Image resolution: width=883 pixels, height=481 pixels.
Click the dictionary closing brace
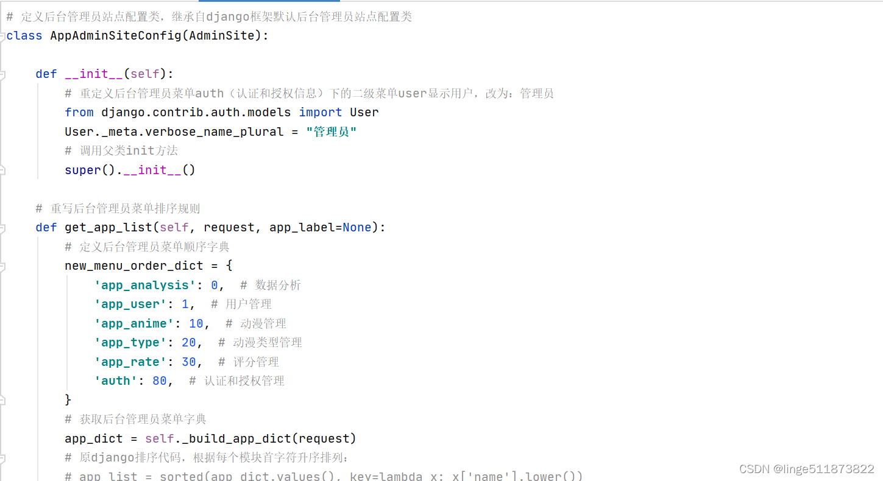[x=68, y=400]
